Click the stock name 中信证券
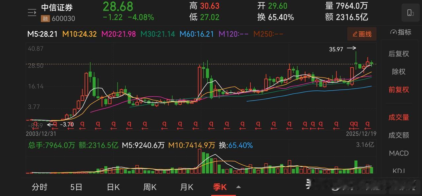 [57, 8]
